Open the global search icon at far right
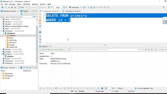Image resolution: width=167 pixels, height=94 pixels. click(x=164, y=8)
